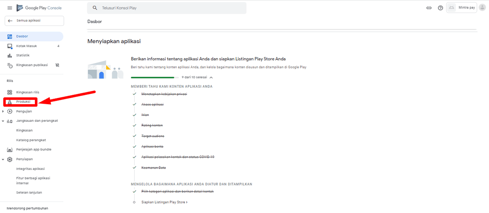This screenshot has height=213, width=489.
Task: Click the user profile avatar
Action: 482,7
